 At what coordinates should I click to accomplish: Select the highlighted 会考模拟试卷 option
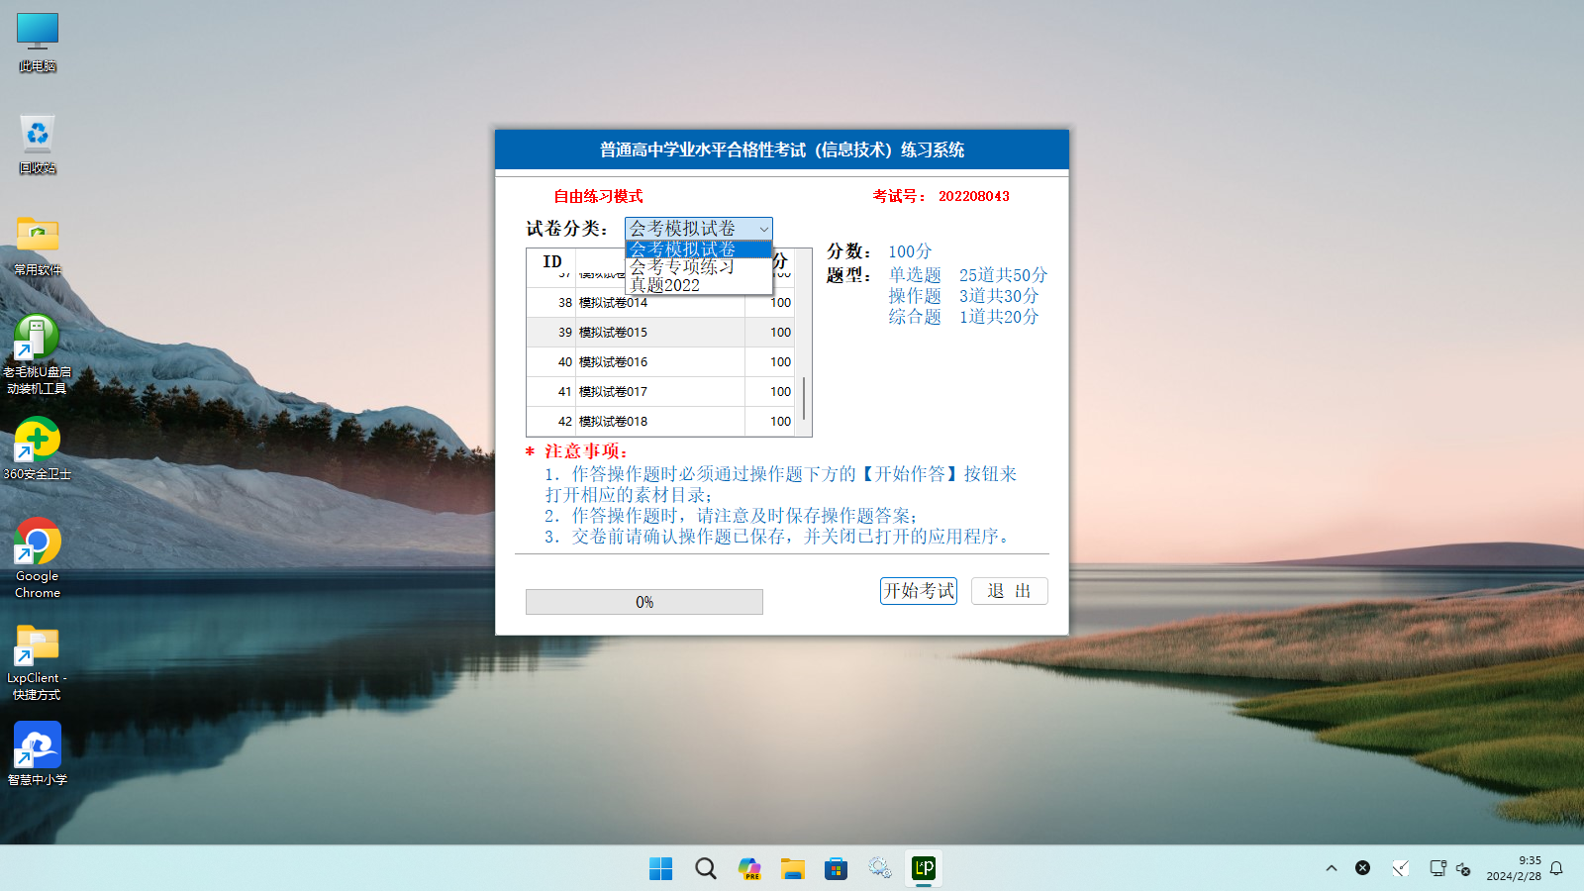(682, 248)
